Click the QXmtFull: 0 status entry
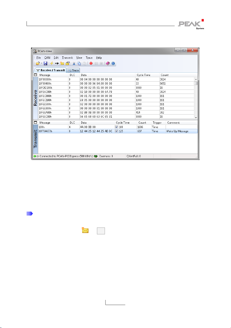Screen dimensions: 231x328 click(x=133, y=156)
